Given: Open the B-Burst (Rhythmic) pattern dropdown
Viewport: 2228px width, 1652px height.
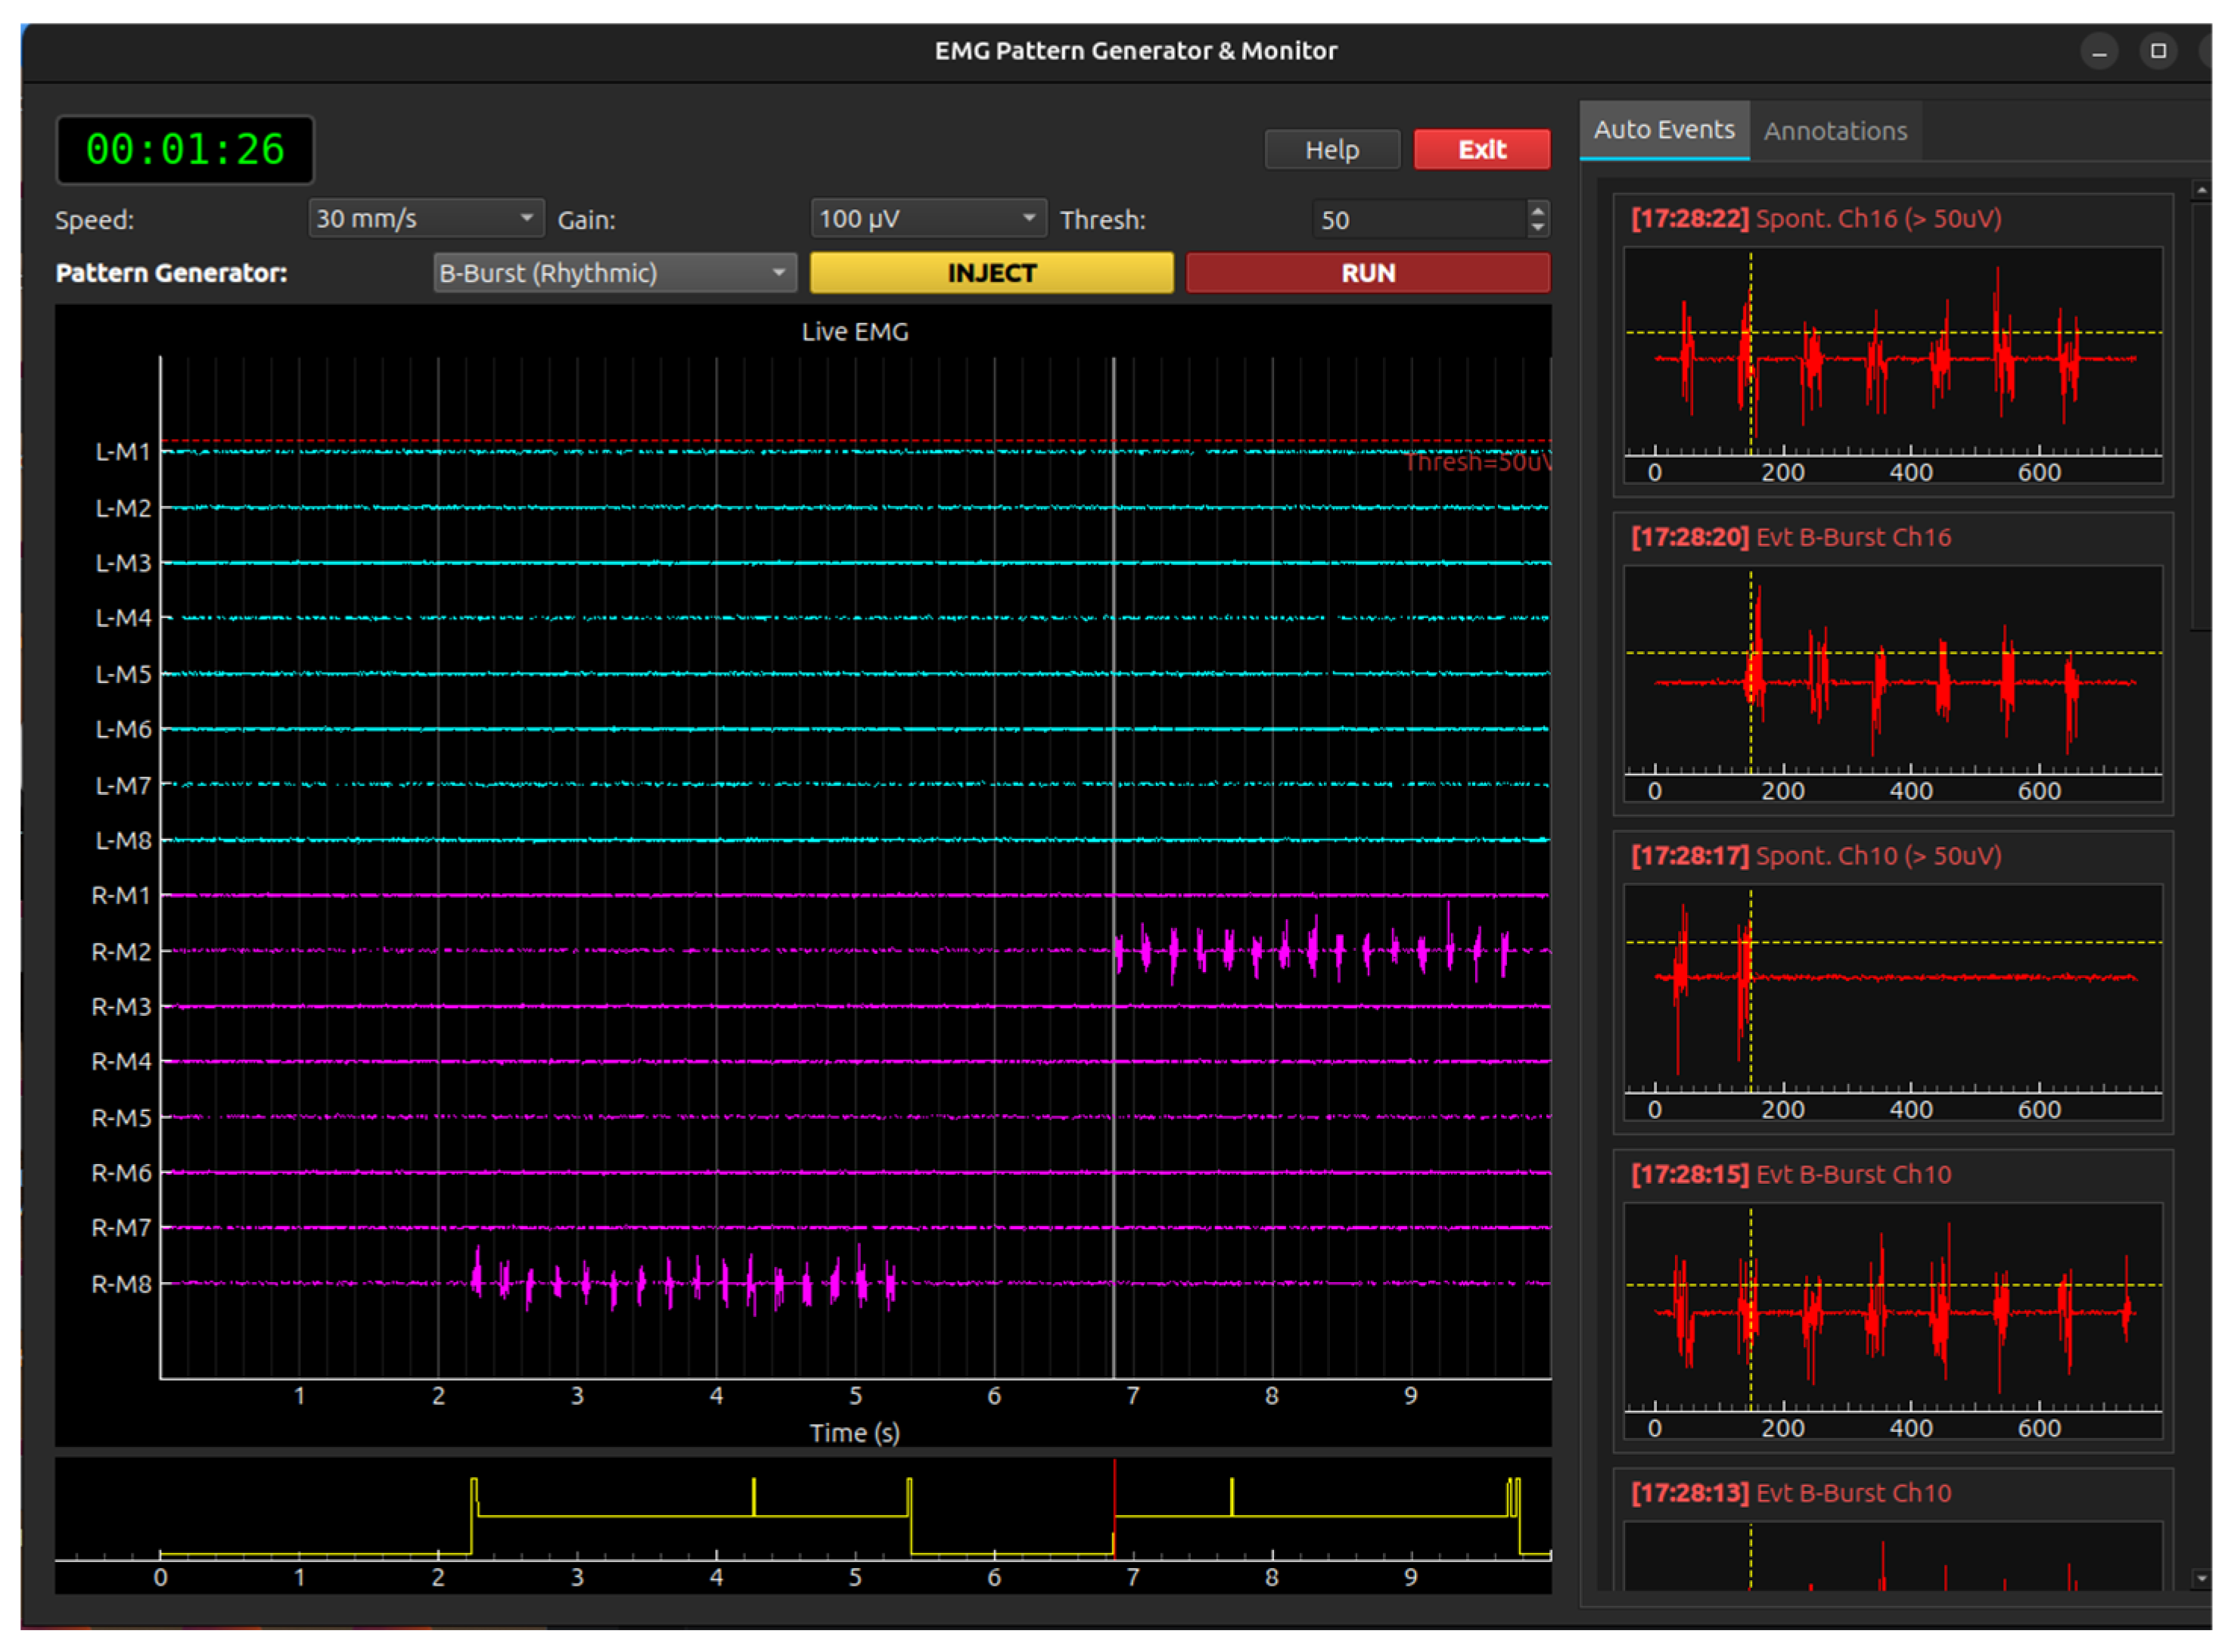Looking at the screenshot, I should point(614,273).
